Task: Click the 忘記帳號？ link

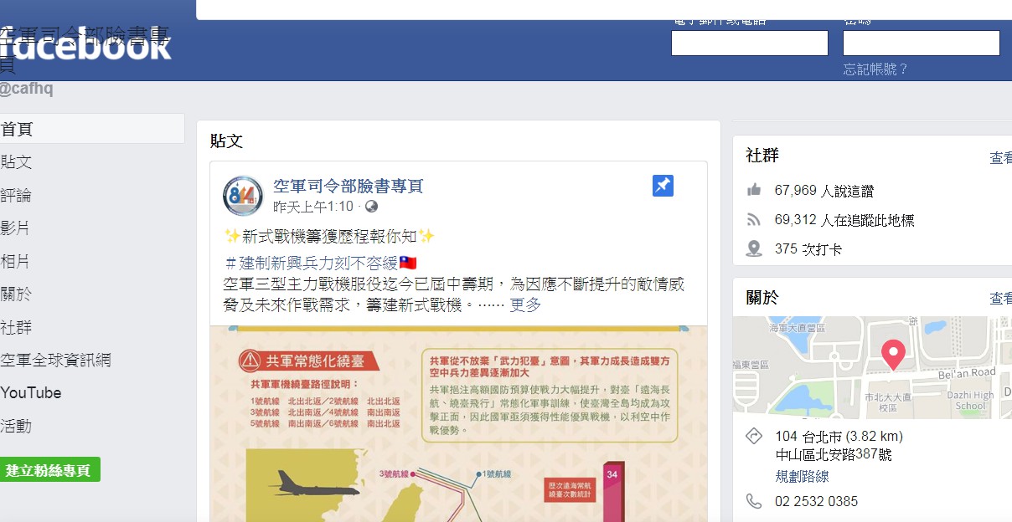Action: pyautogui.click(x=875, y=69)
